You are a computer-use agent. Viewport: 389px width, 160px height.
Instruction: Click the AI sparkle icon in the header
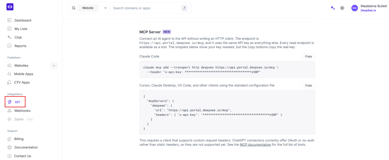[x=333, y=8]
